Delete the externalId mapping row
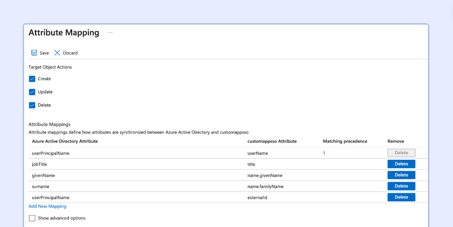453x227 pixels. click(x=401, y=197)
